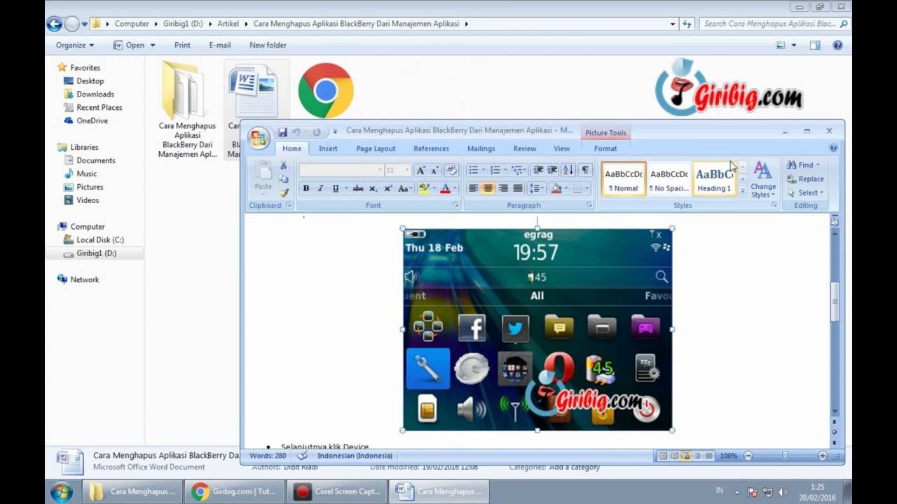This screenshot has width=897, height=504.
Task: Click New folder in Explorer toolbar
Action: coord(268,45)
